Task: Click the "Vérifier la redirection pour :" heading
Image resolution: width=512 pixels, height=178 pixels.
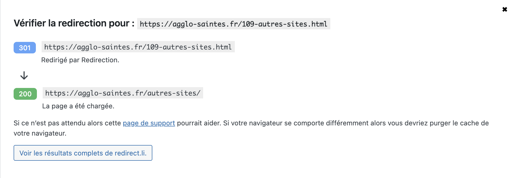Action: [x=74, y=23]
